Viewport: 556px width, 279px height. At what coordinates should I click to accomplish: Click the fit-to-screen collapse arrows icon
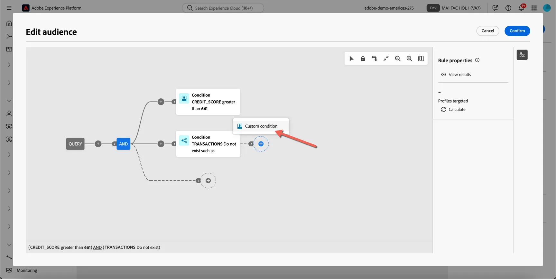coord(386,59)
